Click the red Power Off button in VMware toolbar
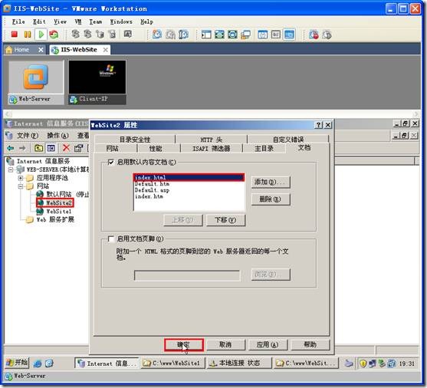Image resolution: width=427 pixels, height=388 pixels. click(x=15, y=35)
